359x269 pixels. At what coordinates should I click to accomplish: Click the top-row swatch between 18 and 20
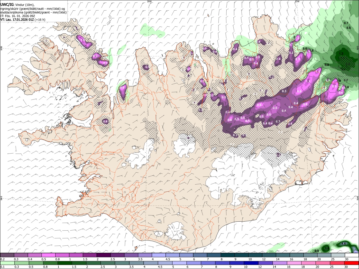tap(310, 255)
